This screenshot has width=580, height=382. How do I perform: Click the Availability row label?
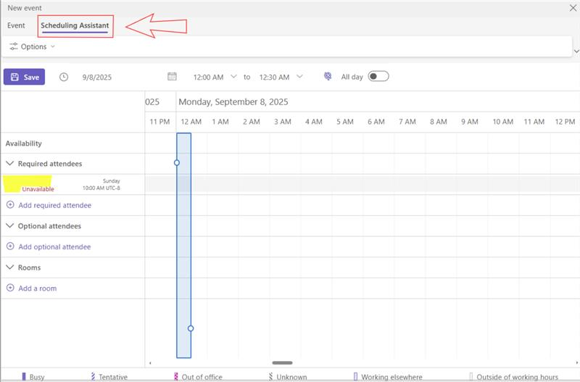[x=24, y=144]
